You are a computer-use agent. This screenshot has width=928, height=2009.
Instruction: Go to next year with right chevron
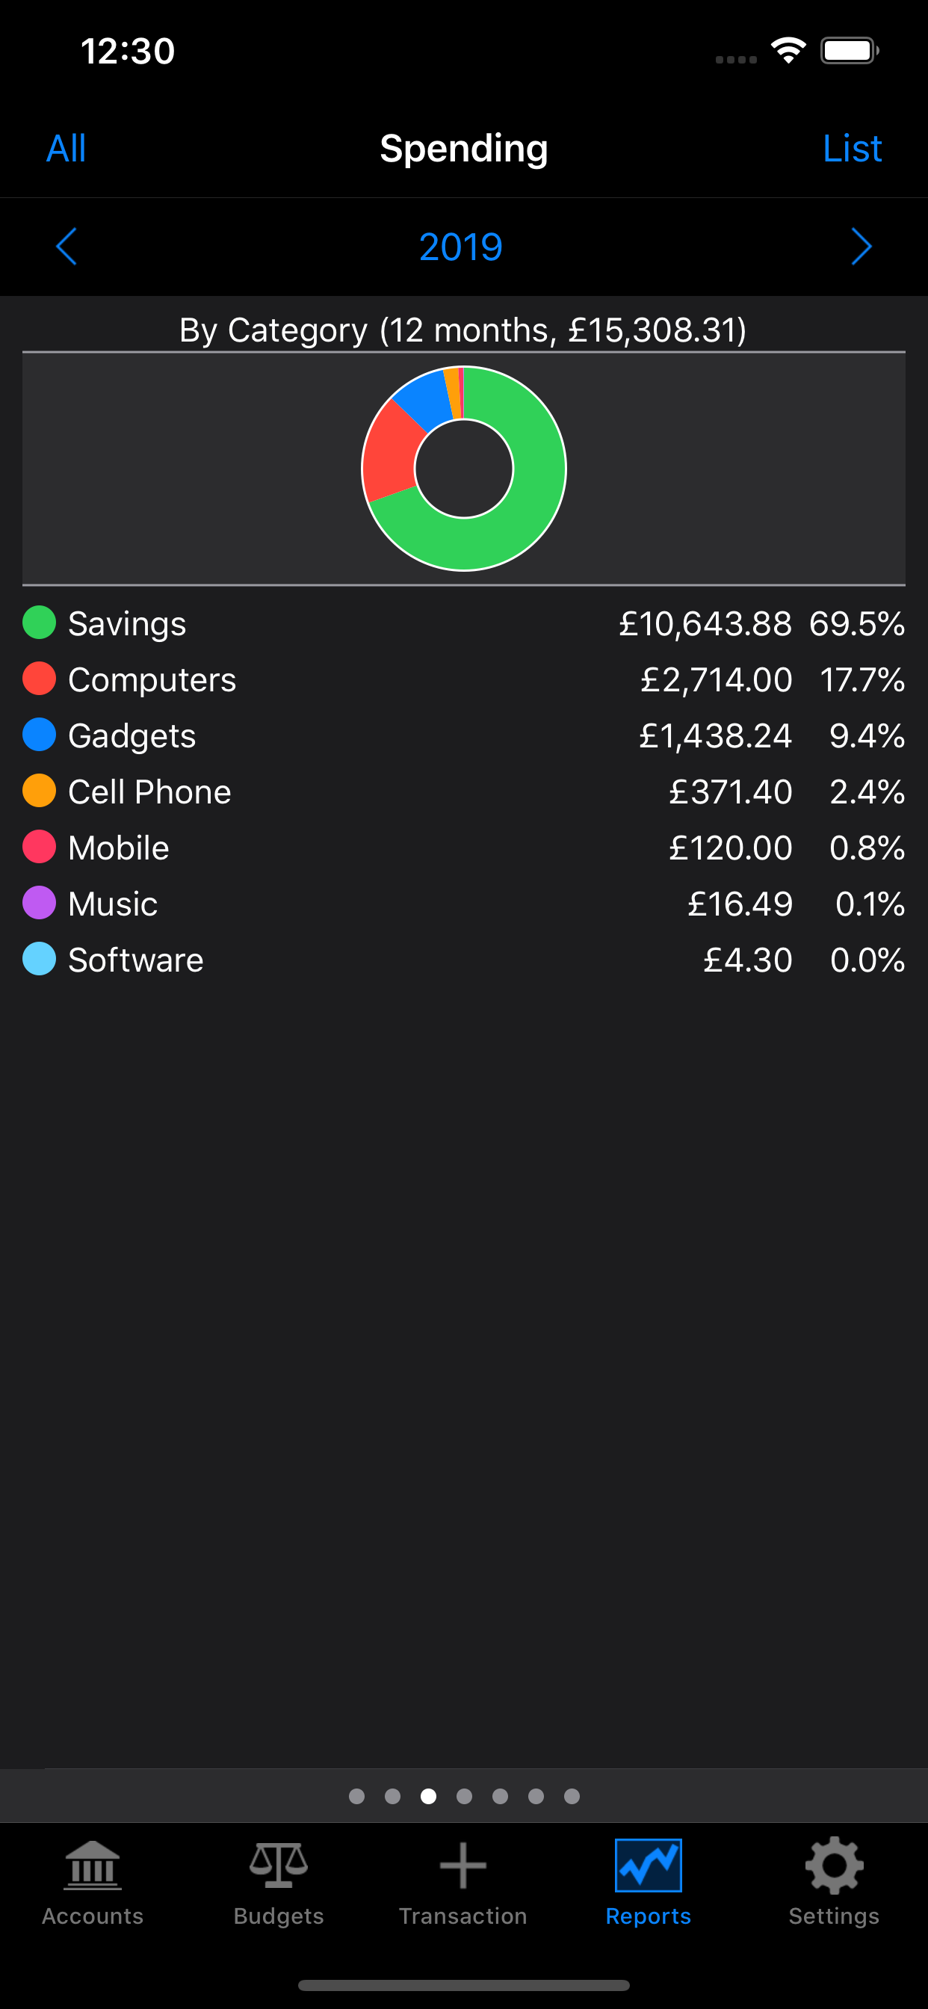coord(860,247)
